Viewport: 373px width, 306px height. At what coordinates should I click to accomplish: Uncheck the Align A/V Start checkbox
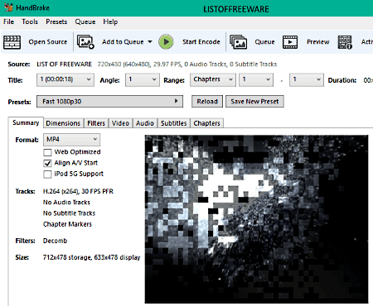[47, 163]
